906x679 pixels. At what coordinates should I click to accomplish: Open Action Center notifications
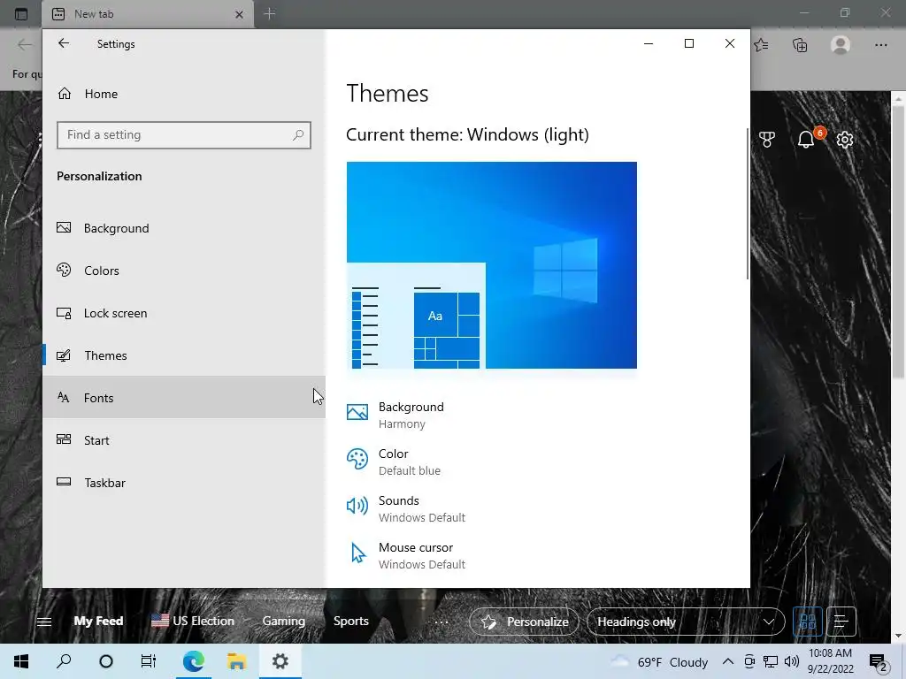tap(879, 662)
